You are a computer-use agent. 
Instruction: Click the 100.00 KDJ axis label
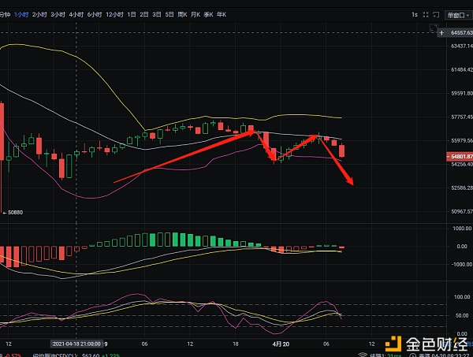[x=462, y=297]
